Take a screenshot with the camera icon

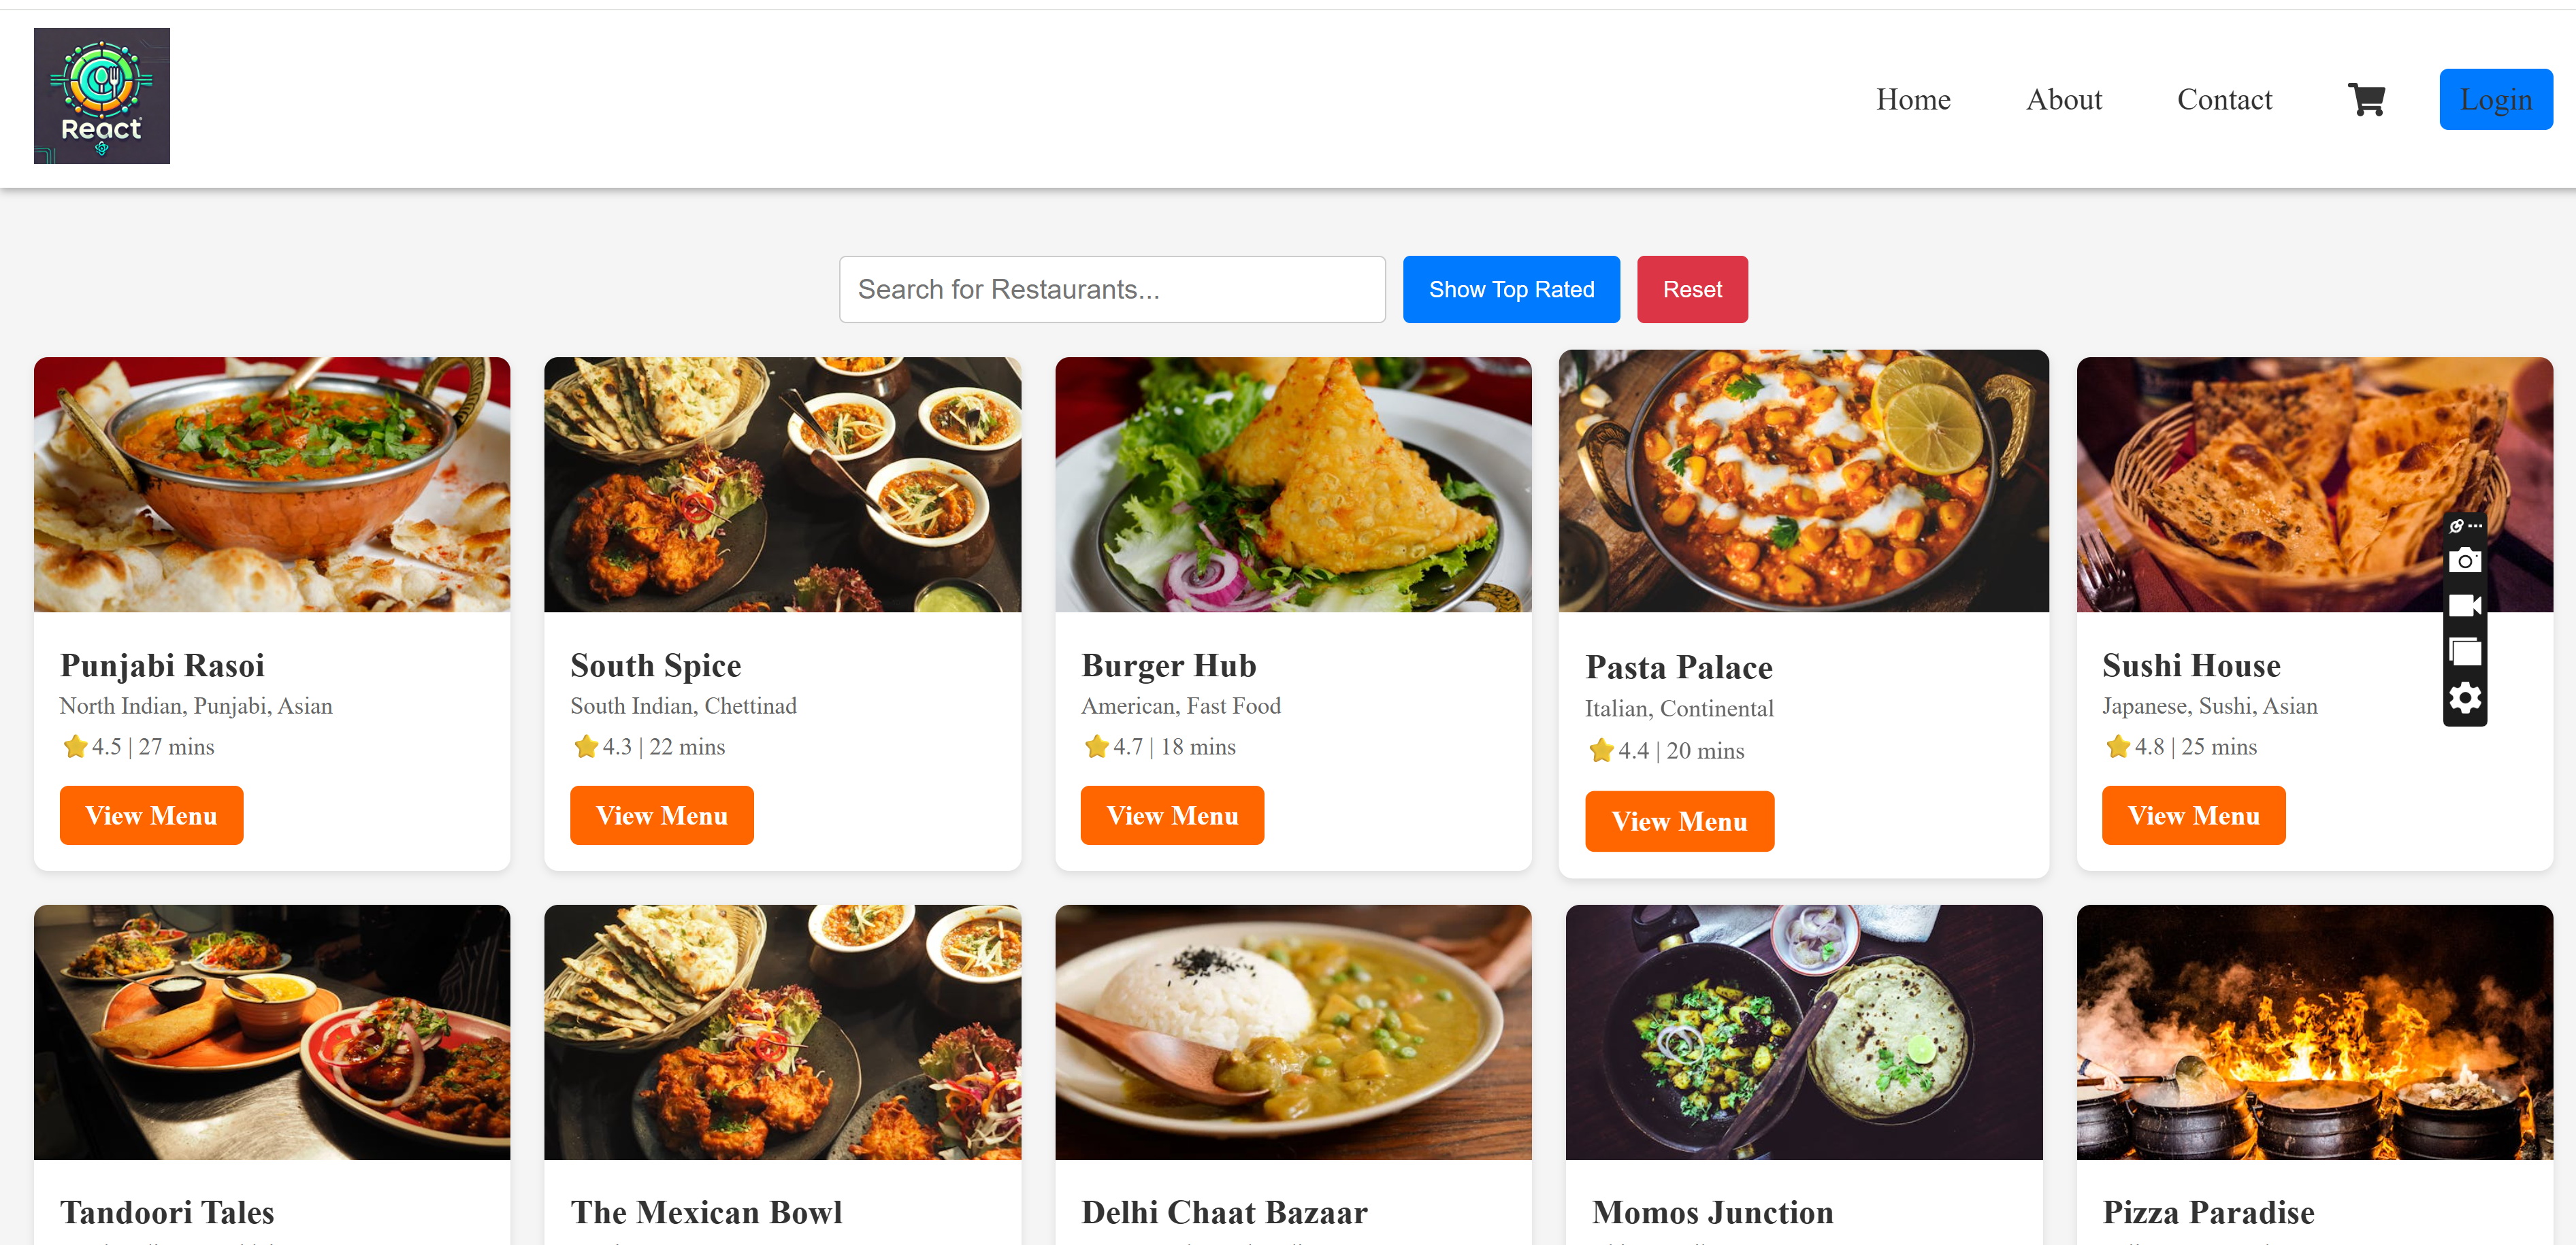pyautogui.click(x=2464, y=560)
